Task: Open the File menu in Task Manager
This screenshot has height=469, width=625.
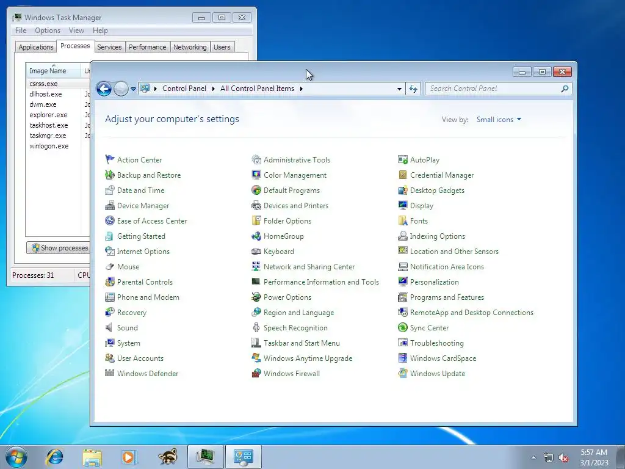Action: point(21,31)
